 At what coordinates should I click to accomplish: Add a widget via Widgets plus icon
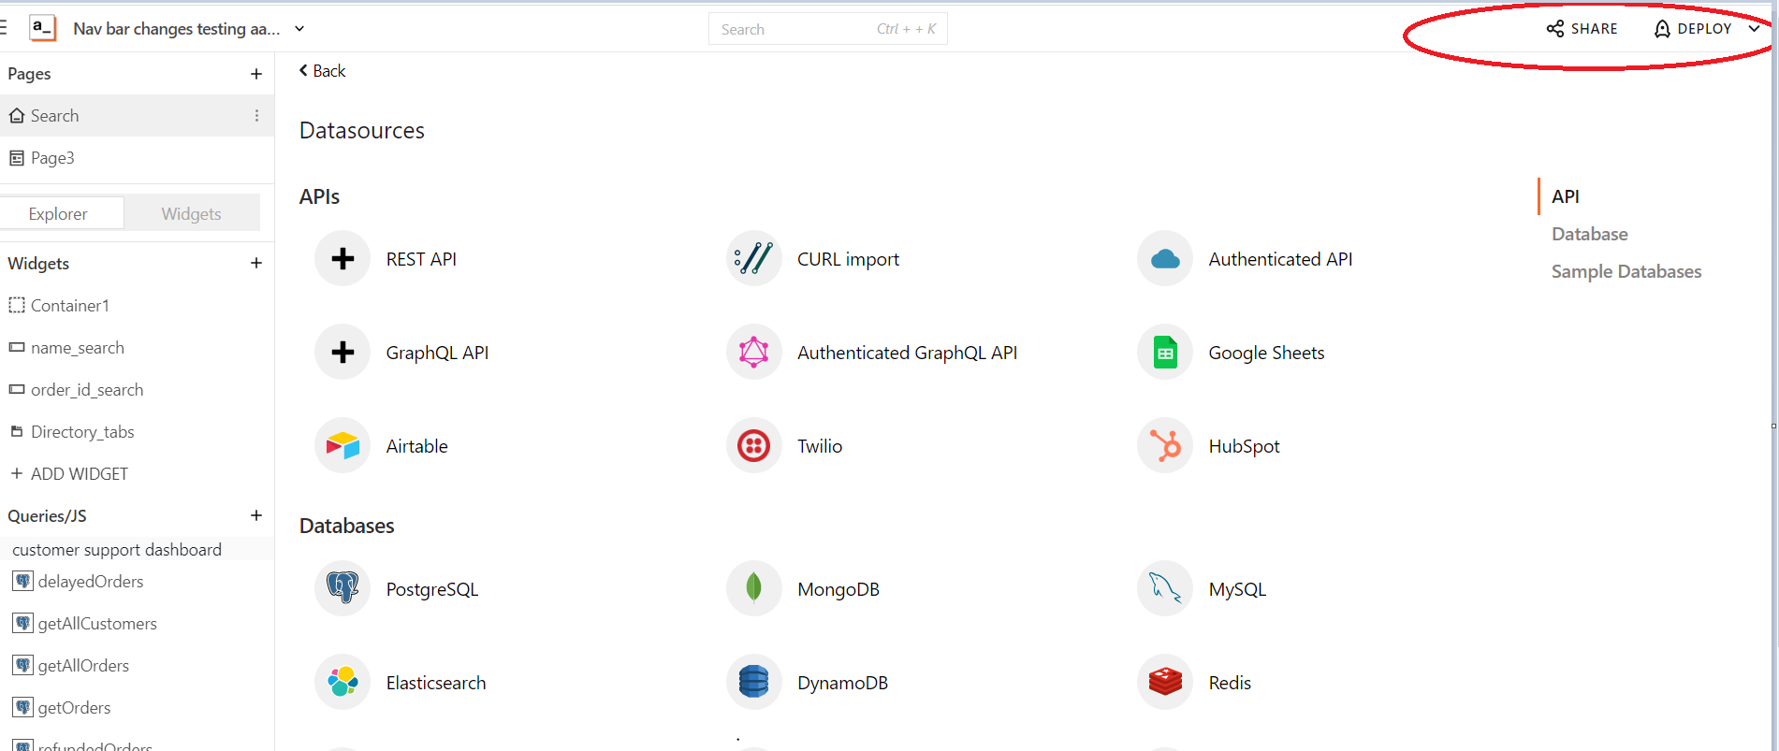point(256,264)
